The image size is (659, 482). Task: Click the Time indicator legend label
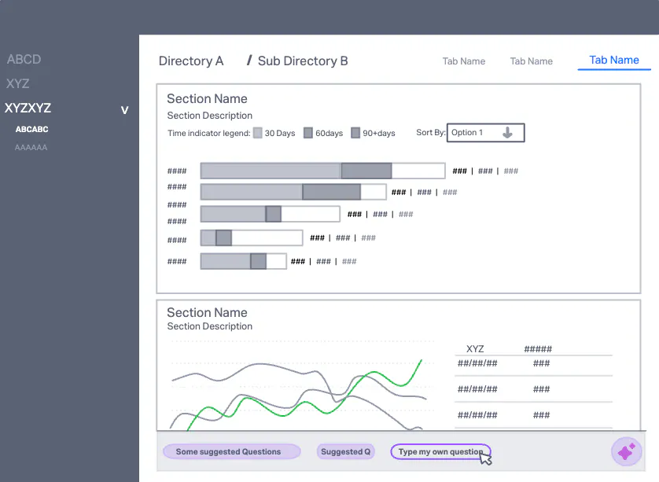[209, 133]
